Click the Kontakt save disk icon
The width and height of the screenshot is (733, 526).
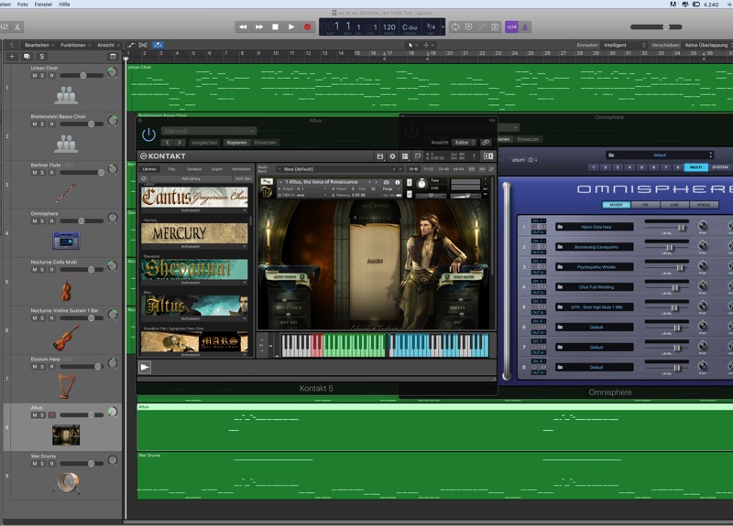(380, 156)
